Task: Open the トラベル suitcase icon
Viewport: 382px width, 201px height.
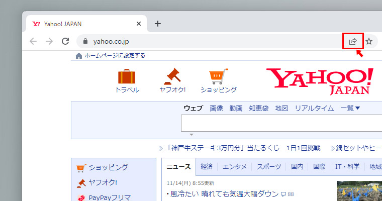Action: coord(127,76)
